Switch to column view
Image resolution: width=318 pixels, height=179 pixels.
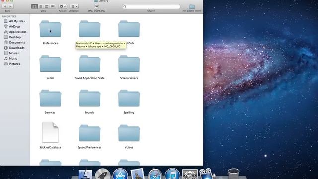click(47, 6)
